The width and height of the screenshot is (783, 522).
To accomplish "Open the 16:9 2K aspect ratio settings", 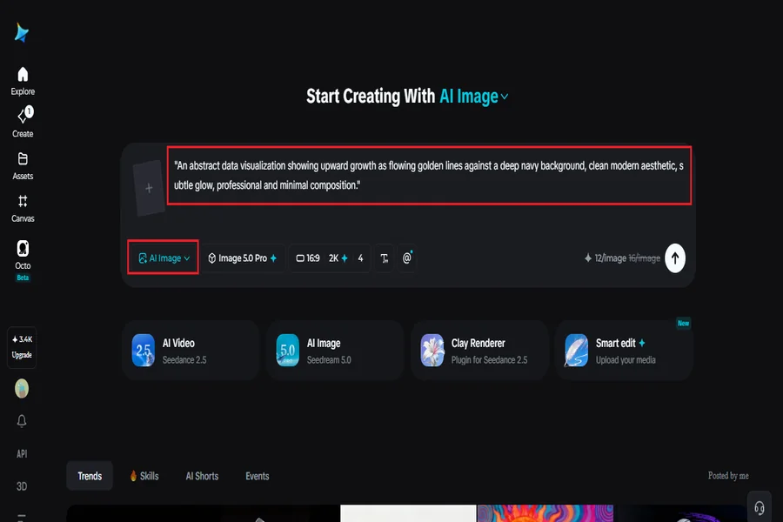I will 330,258.
